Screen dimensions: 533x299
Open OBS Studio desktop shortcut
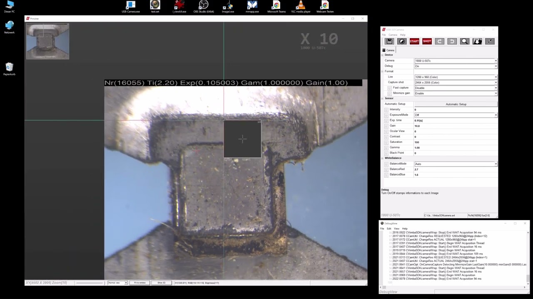click(x=204, y=7)
